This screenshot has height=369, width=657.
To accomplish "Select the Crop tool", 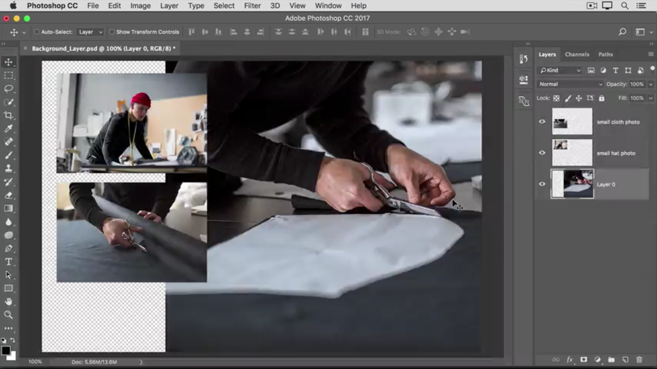I will point(9,115).
